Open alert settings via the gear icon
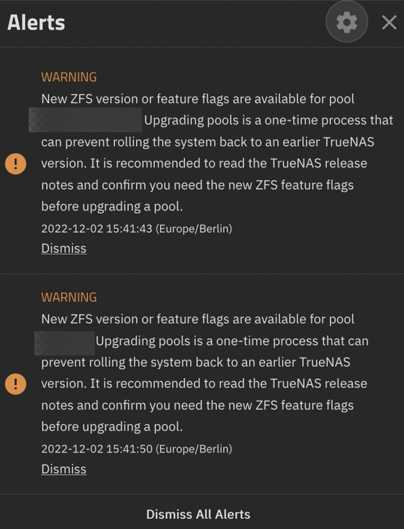The height and width of the screenshot is (529, 404). pyautogui.click(x=346, y=22)
